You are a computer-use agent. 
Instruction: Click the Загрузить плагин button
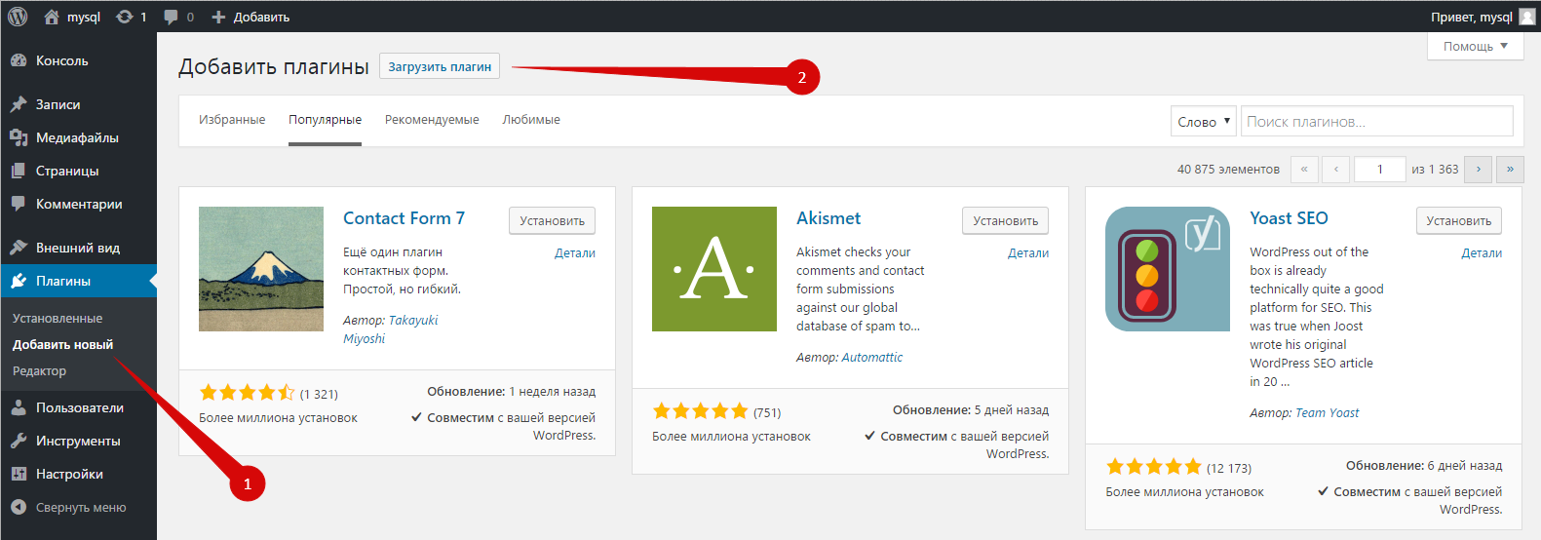[440, 66]
